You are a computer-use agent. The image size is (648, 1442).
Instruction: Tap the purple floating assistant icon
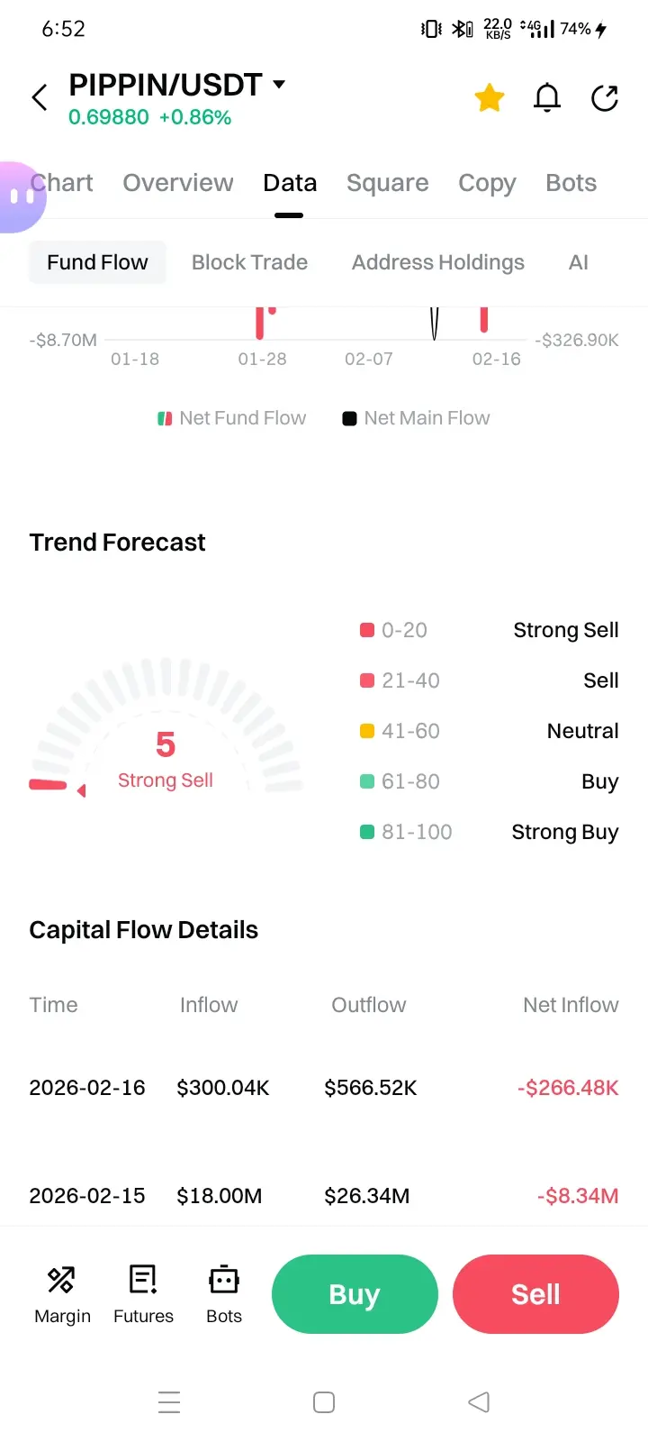click(x=20, y=196)
